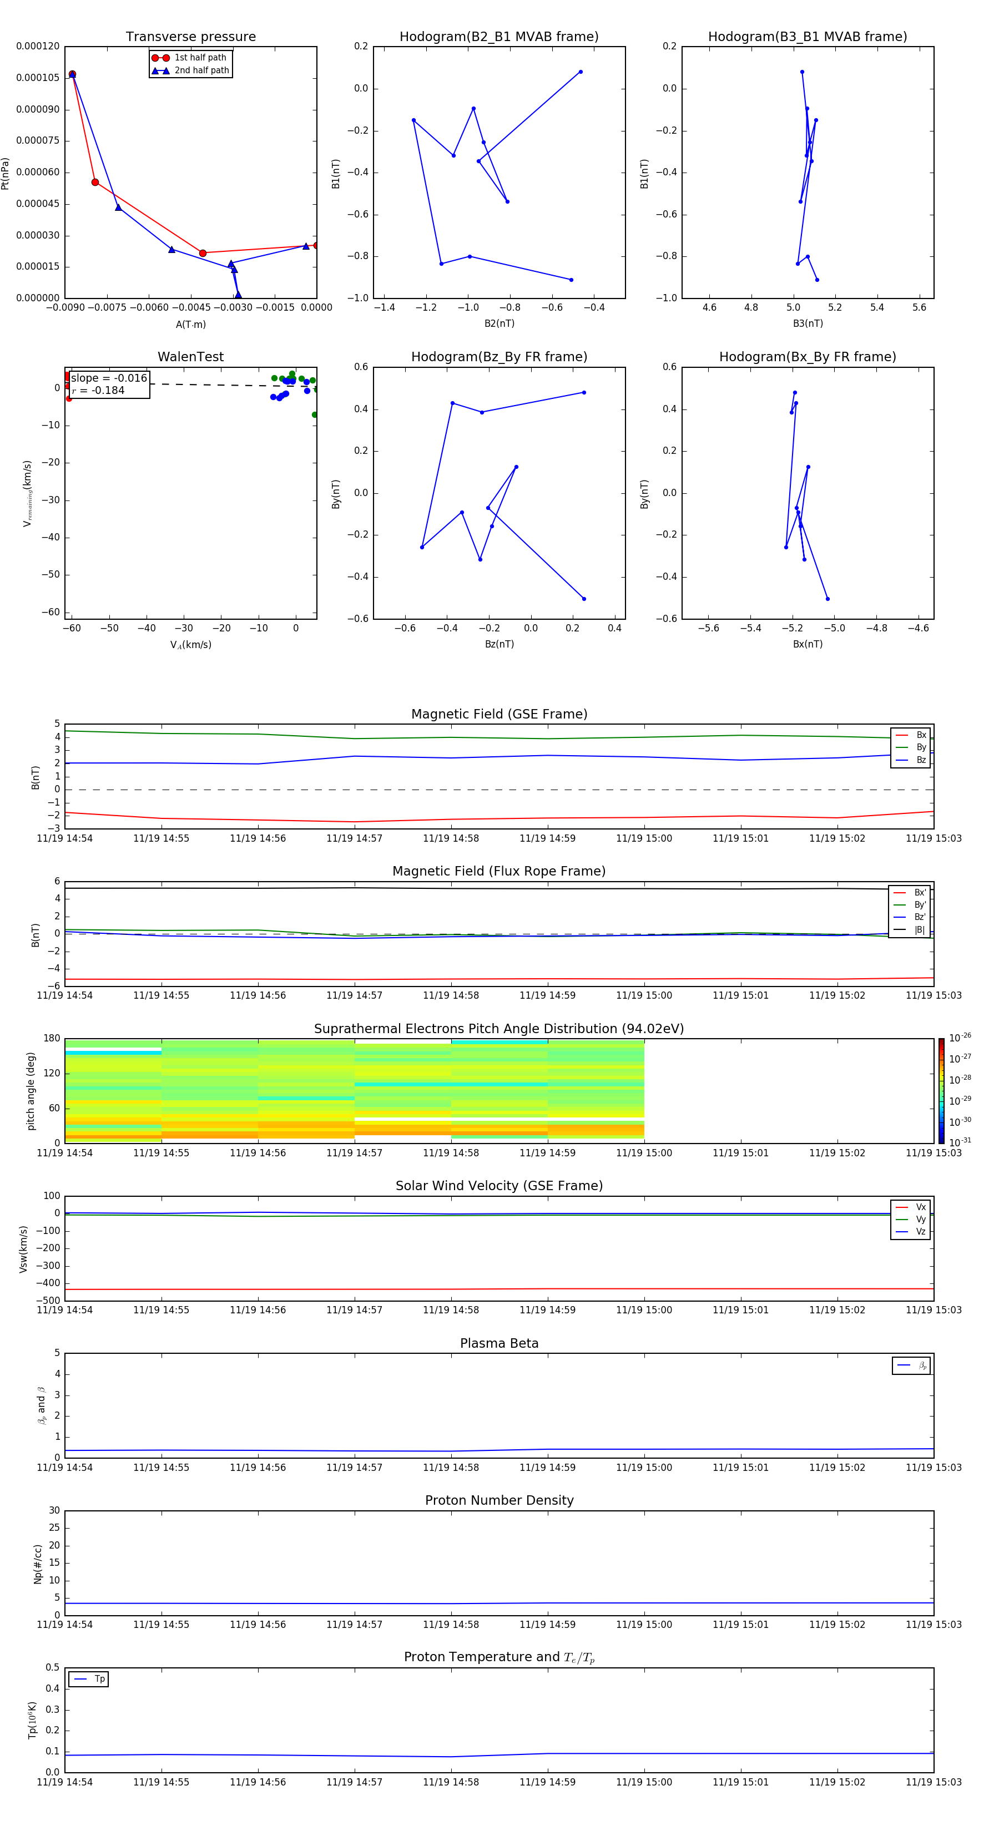Click the 'Bx' legend entry in GSE magnetic field plot
999x1831 pixels.
911,735
